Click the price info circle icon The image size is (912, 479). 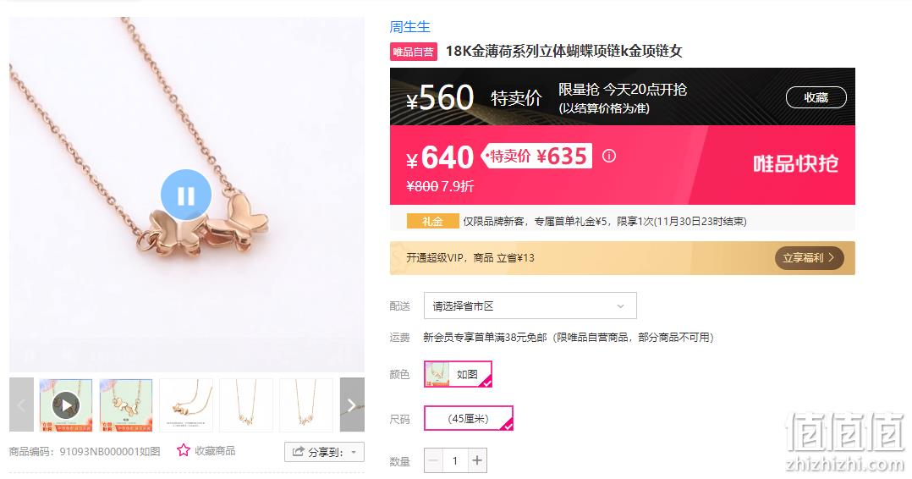pos(609,156)
